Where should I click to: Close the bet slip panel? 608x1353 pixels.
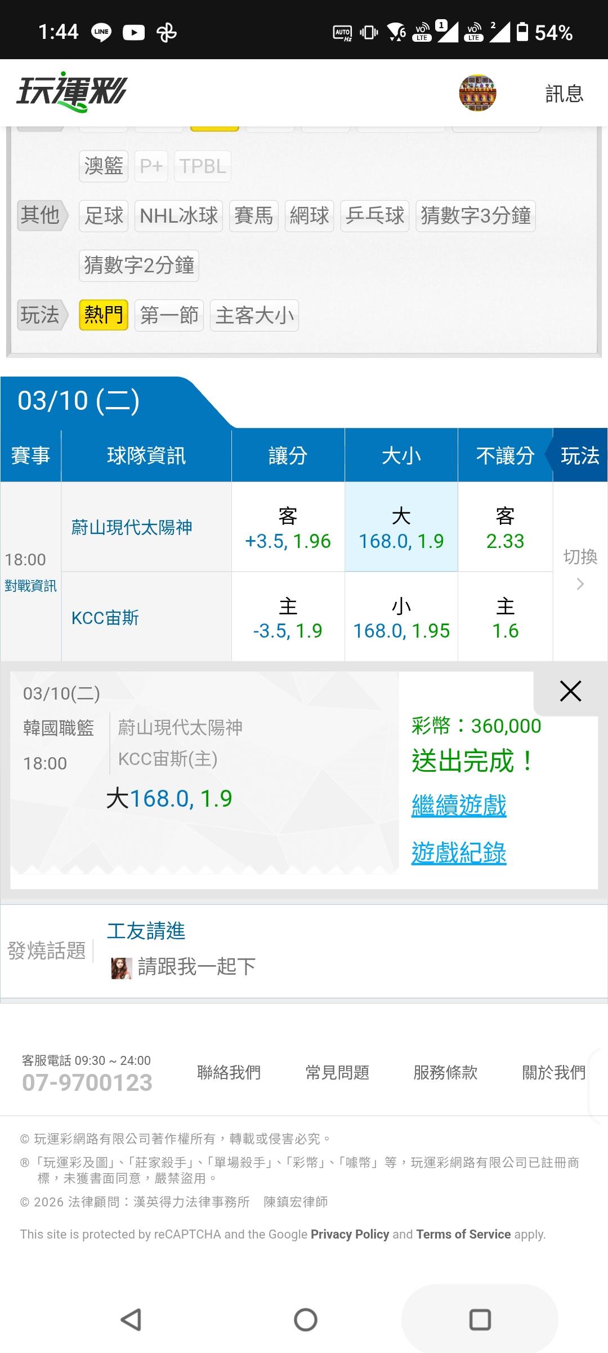[570, 691]
